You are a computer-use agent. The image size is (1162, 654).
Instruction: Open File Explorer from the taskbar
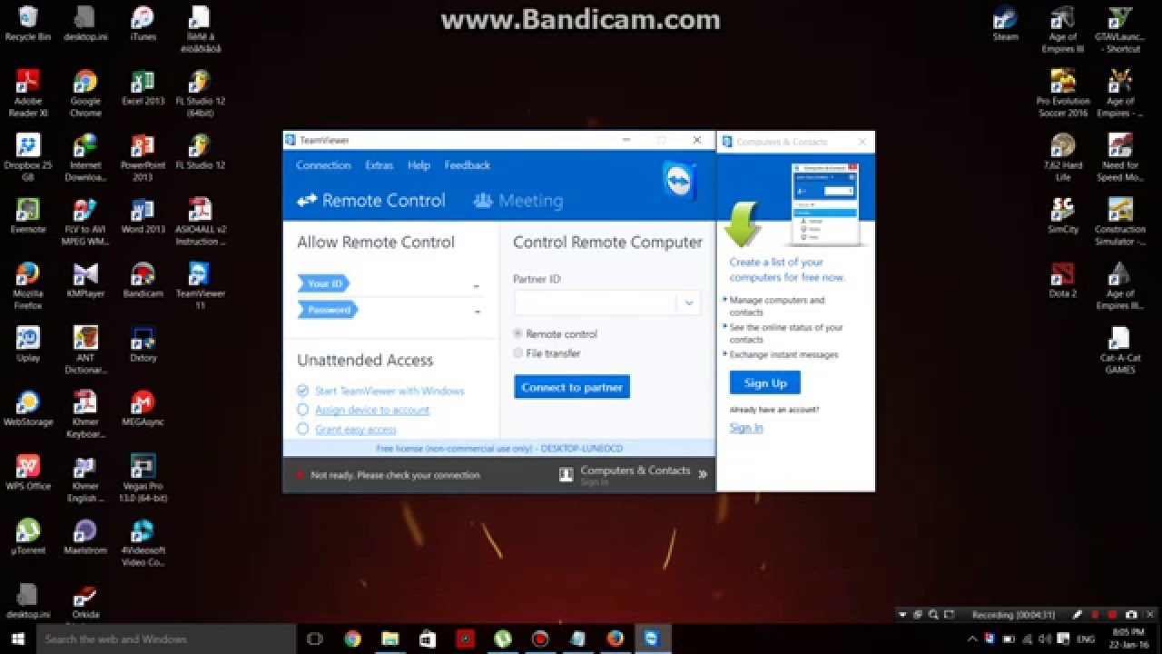pyautogui.click(x=389, y=639)
